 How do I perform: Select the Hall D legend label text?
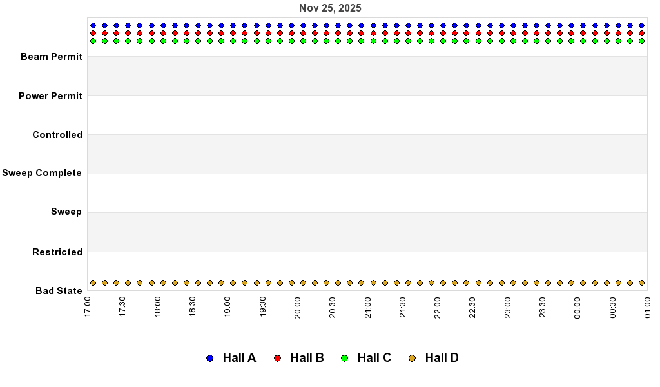click(x=442, y=358)
